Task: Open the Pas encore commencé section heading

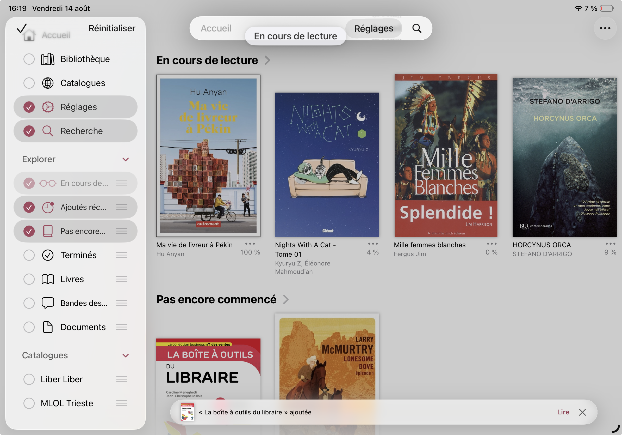Action: (x=216, y=299)
